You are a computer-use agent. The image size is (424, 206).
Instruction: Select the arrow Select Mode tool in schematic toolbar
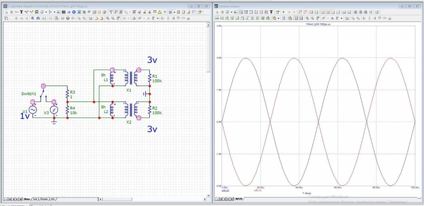pos(6,12)
